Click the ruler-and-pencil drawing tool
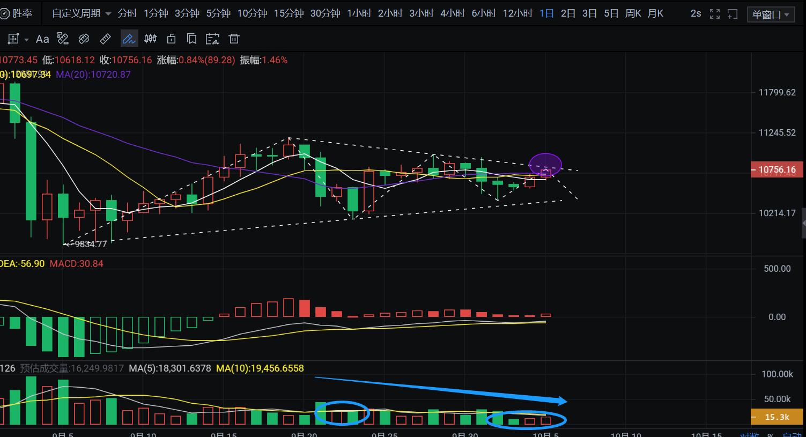Screen dimensions: 806x437 point(63,39)
